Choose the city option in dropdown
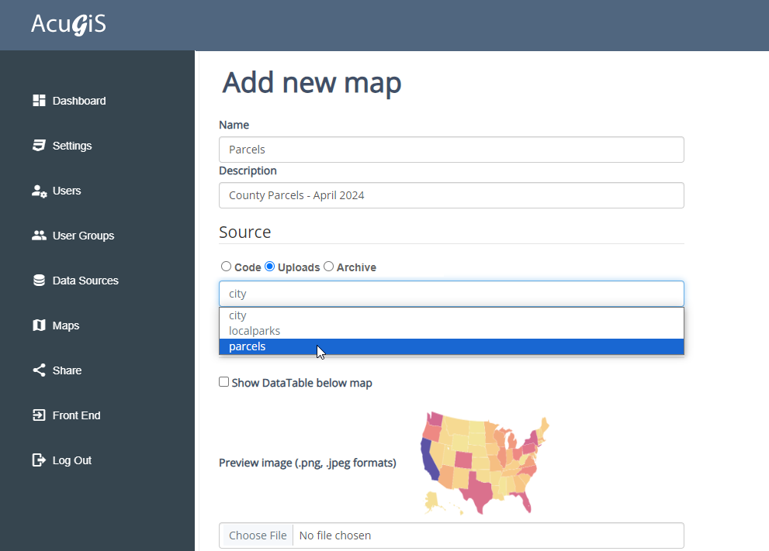This screenshot has height=551, width=769. pyautogui.click(x=451, y=315)
